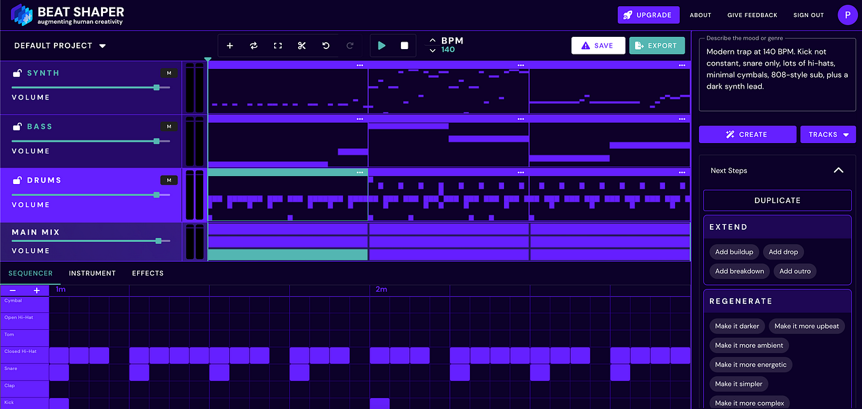This screenshot has width=862, height=409.
Task: Open options menu of first Drums clip
Action: coord(359,172)
